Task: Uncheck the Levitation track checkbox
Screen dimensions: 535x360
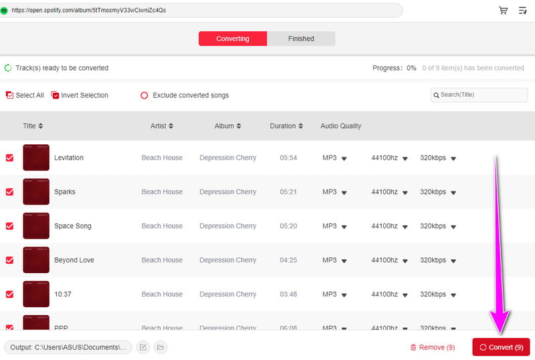Action: point(9,158)
